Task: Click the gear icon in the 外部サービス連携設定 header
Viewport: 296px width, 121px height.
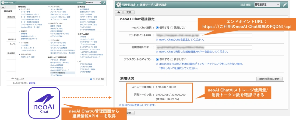Action: point(118,5)
